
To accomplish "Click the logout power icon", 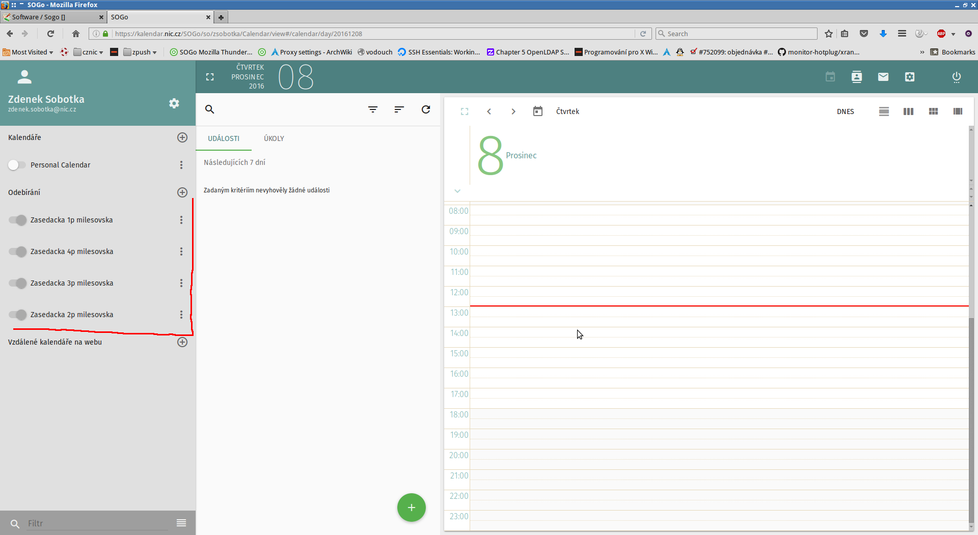I will [x=956, y=77].
